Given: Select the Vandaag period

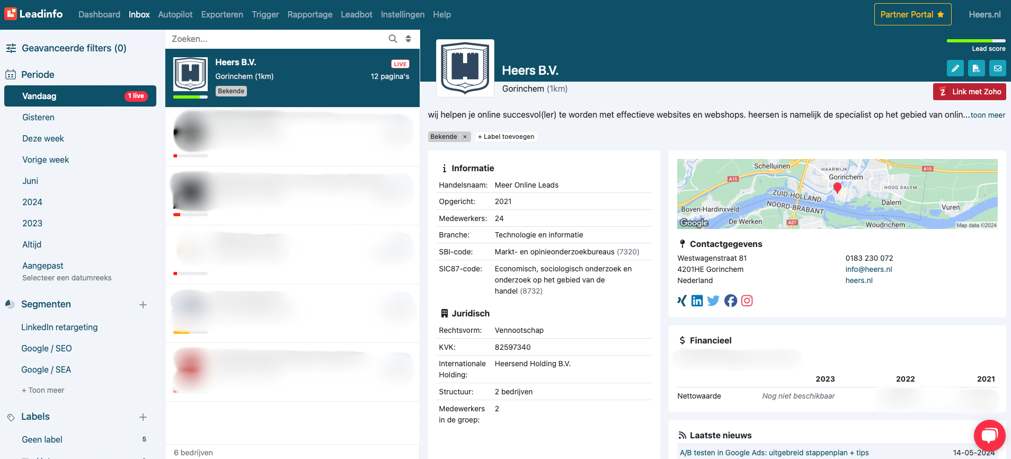Looking at the screenshot, I should coord(80,96).
